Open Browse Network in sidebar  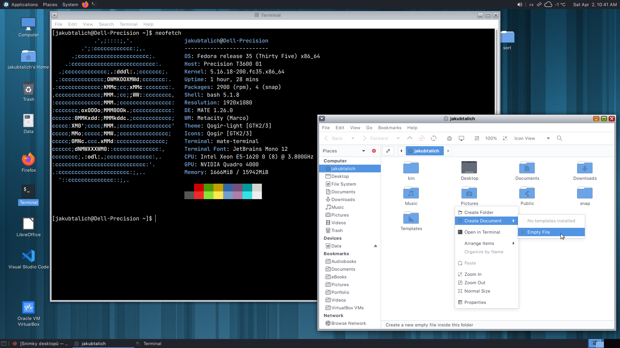pyautogui.click(x=350, y=323)
